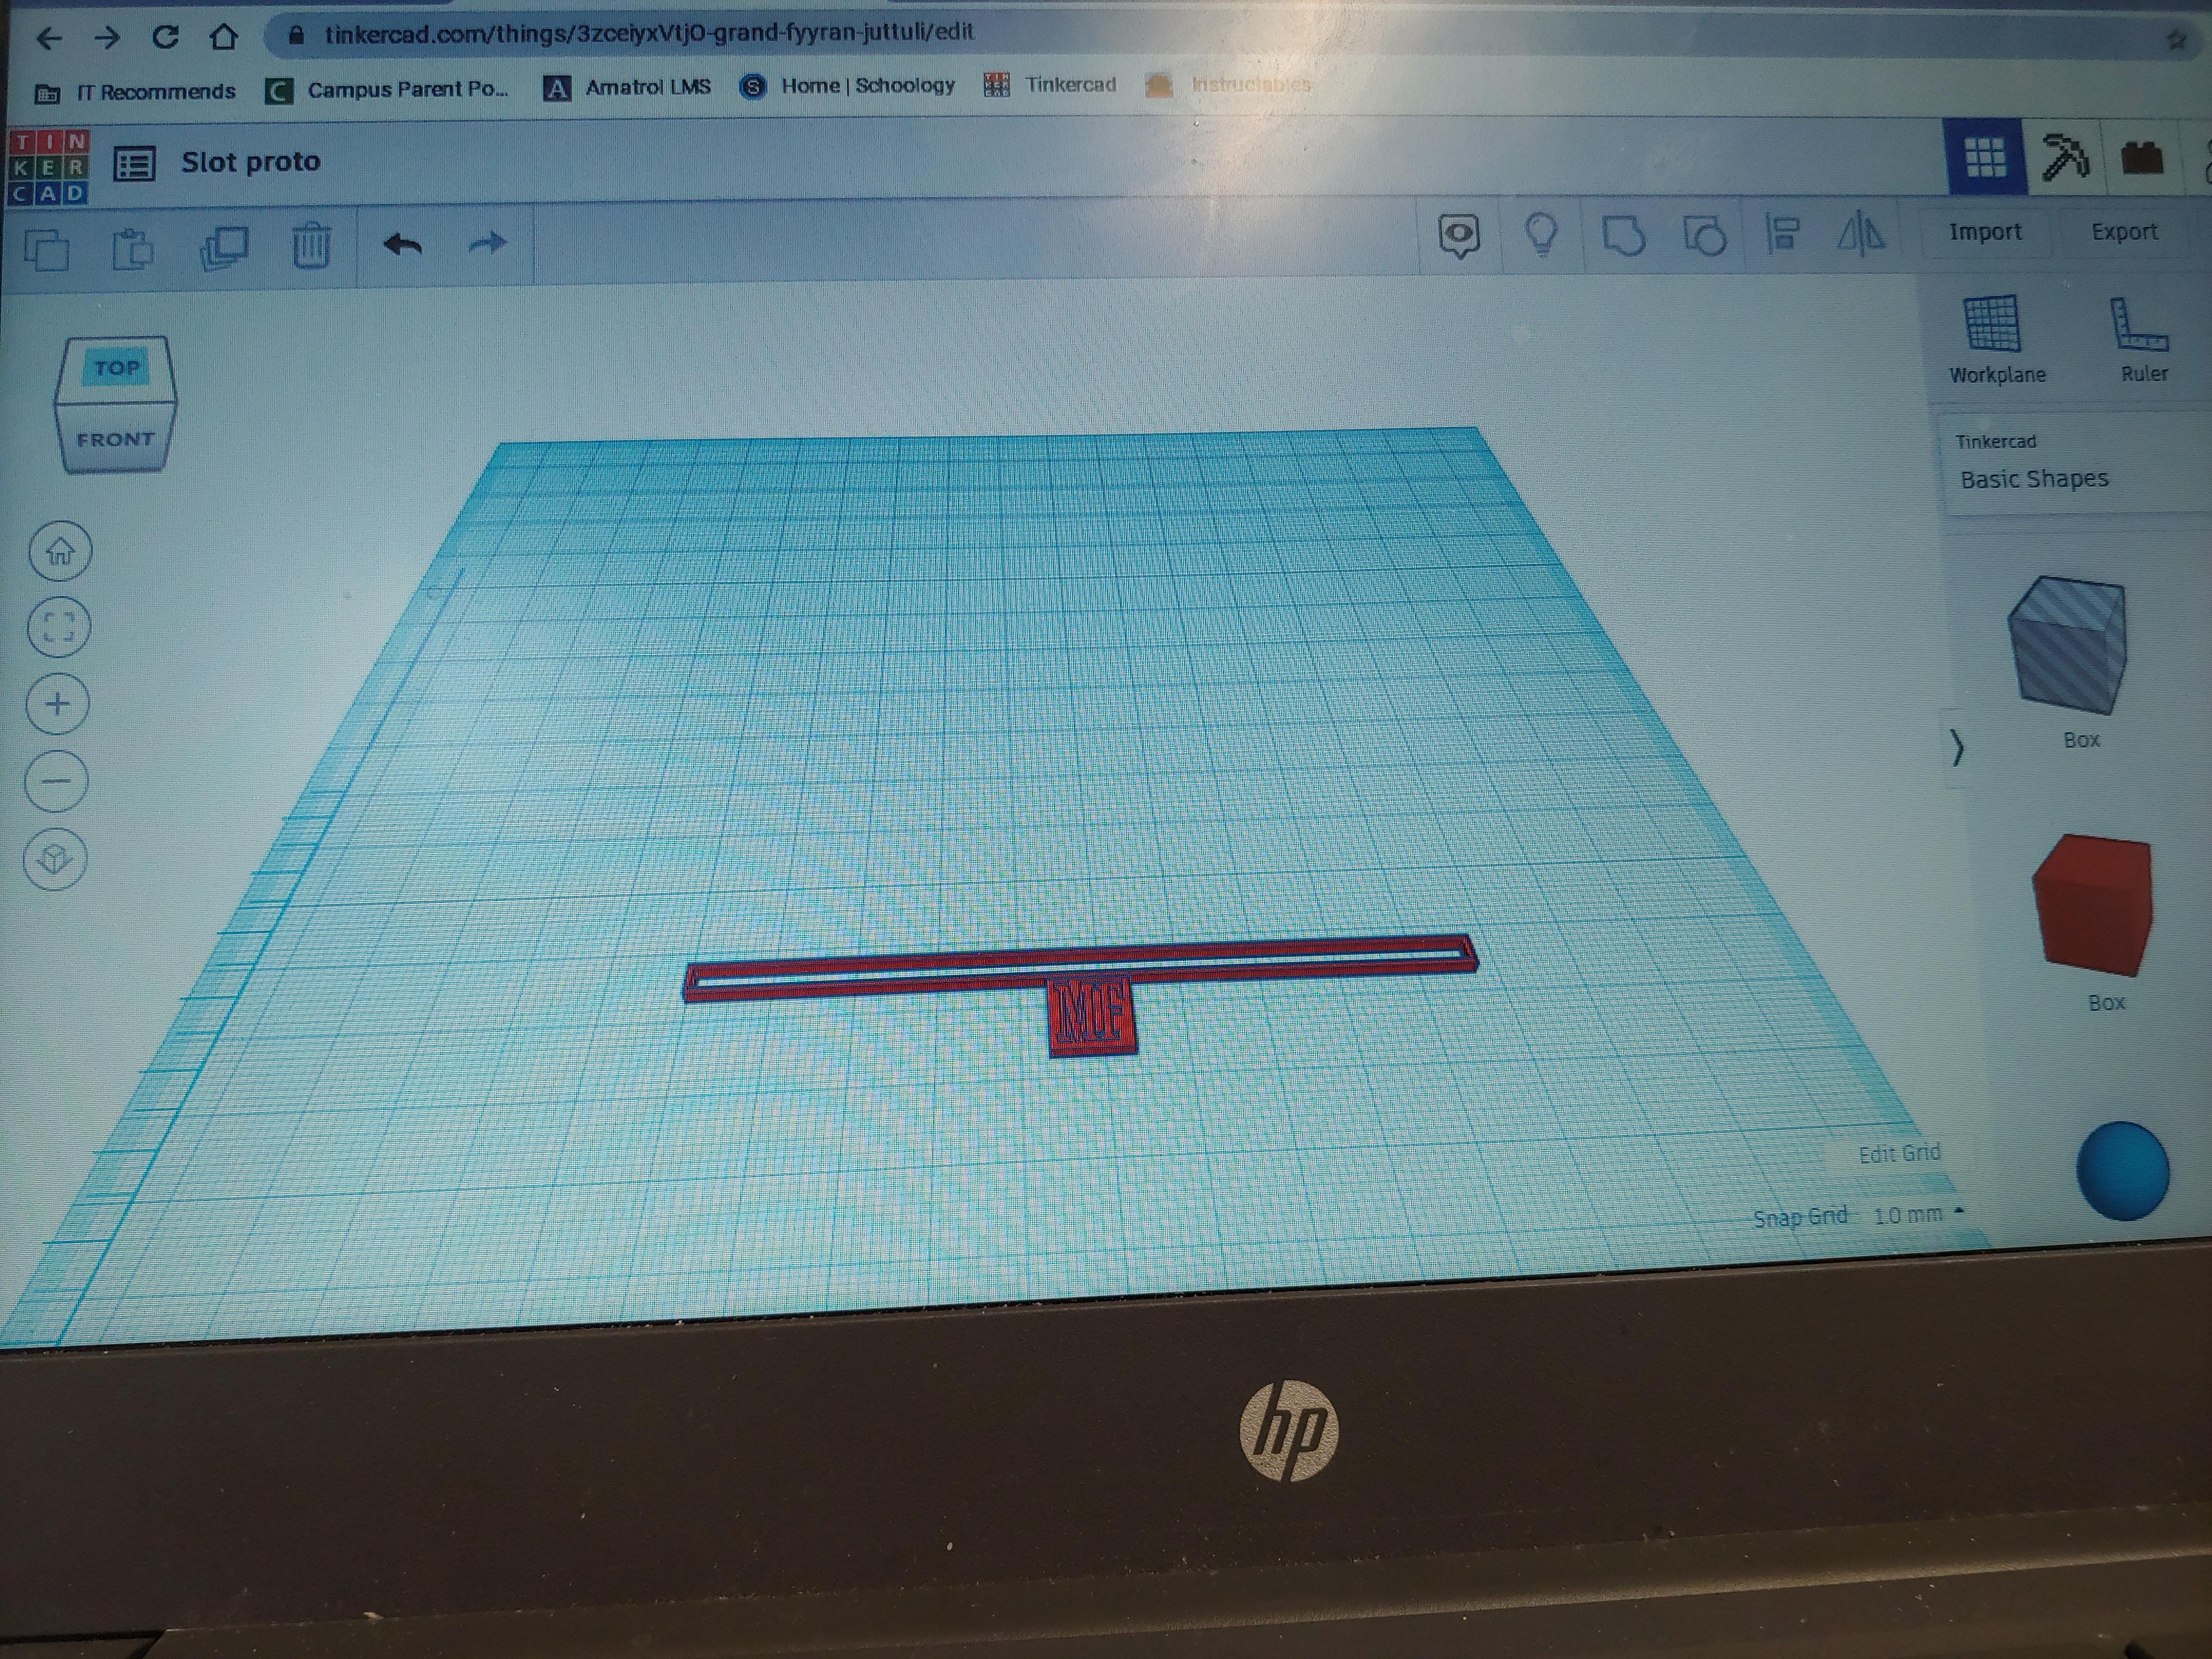Toggle perspective/orthographic view cube button
Screen dimensions: 2212x1659
point(55,858)
